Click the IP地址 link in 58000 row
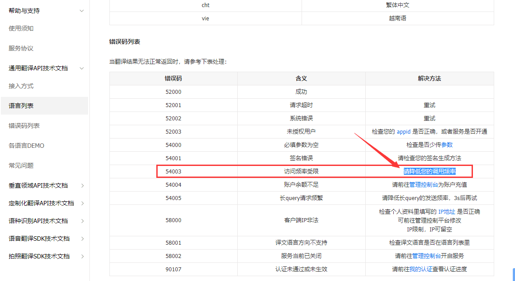The height and width of the screenshot is (281, 515). click(446, 212)
